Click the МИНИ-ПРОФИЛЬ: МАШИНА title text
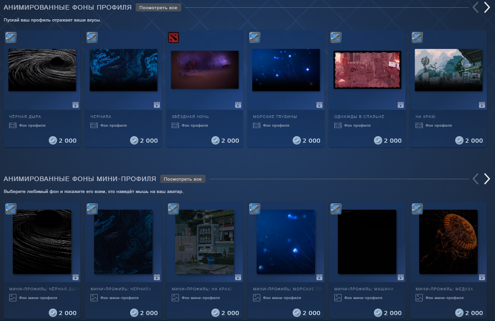The width and height of the screenshot is (495, 321). pyautogui.click(x=364, y=289)
